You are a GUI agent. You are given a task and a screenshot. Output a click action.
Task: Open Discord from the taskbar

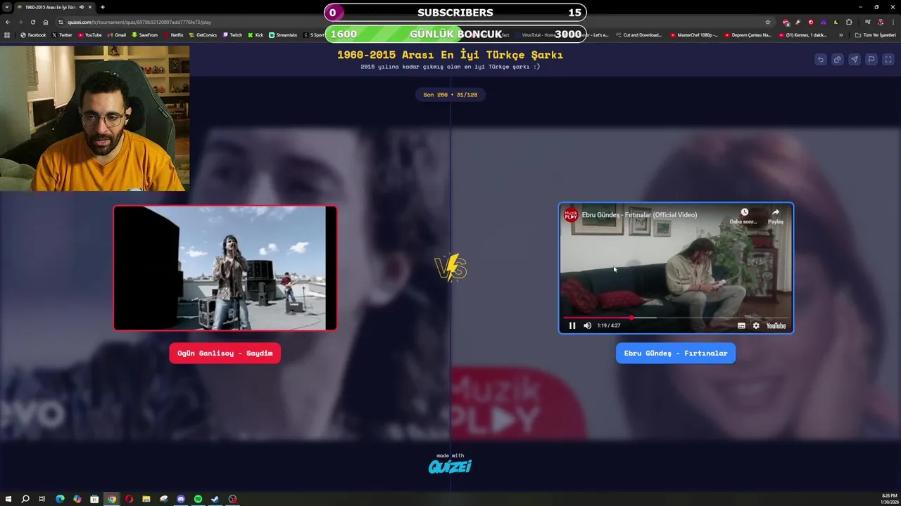[x=181, y=499]
